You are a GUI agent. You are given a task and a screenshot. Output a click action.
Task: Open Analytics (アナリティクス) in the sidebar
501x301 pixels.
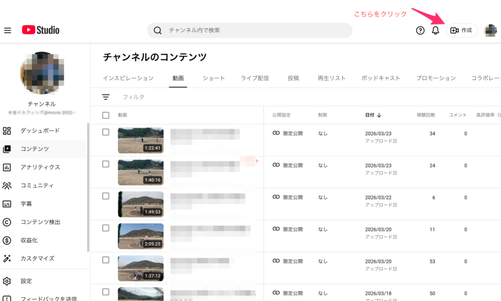coord(40,167)
